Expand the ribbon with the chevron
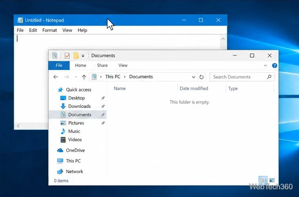This screenshot has height=197, width=299. tap(265, 66)
